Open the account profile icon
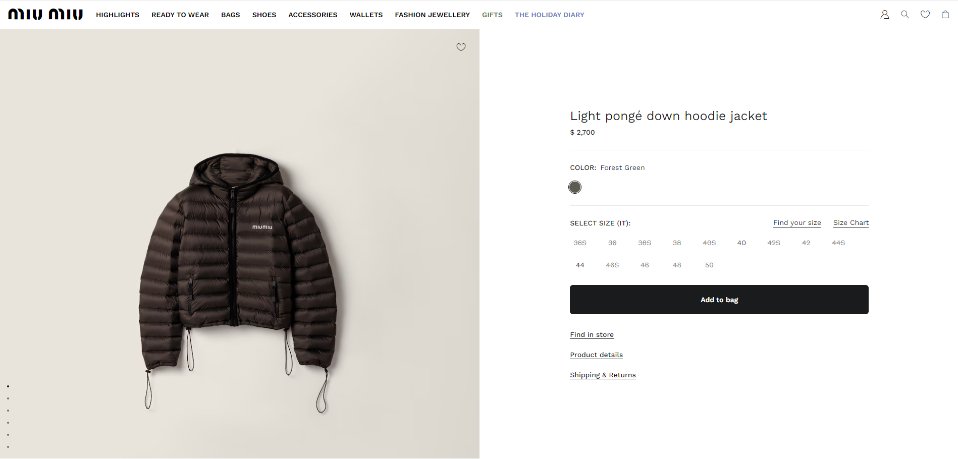This screenshot has width=958, height=459. [x=884, y=15]
